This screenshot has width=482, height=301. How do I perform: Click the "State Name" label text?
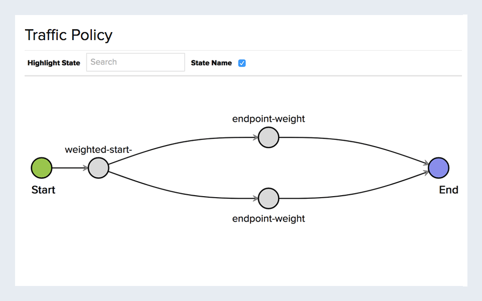pyautogui.click(x=211, y=63)
